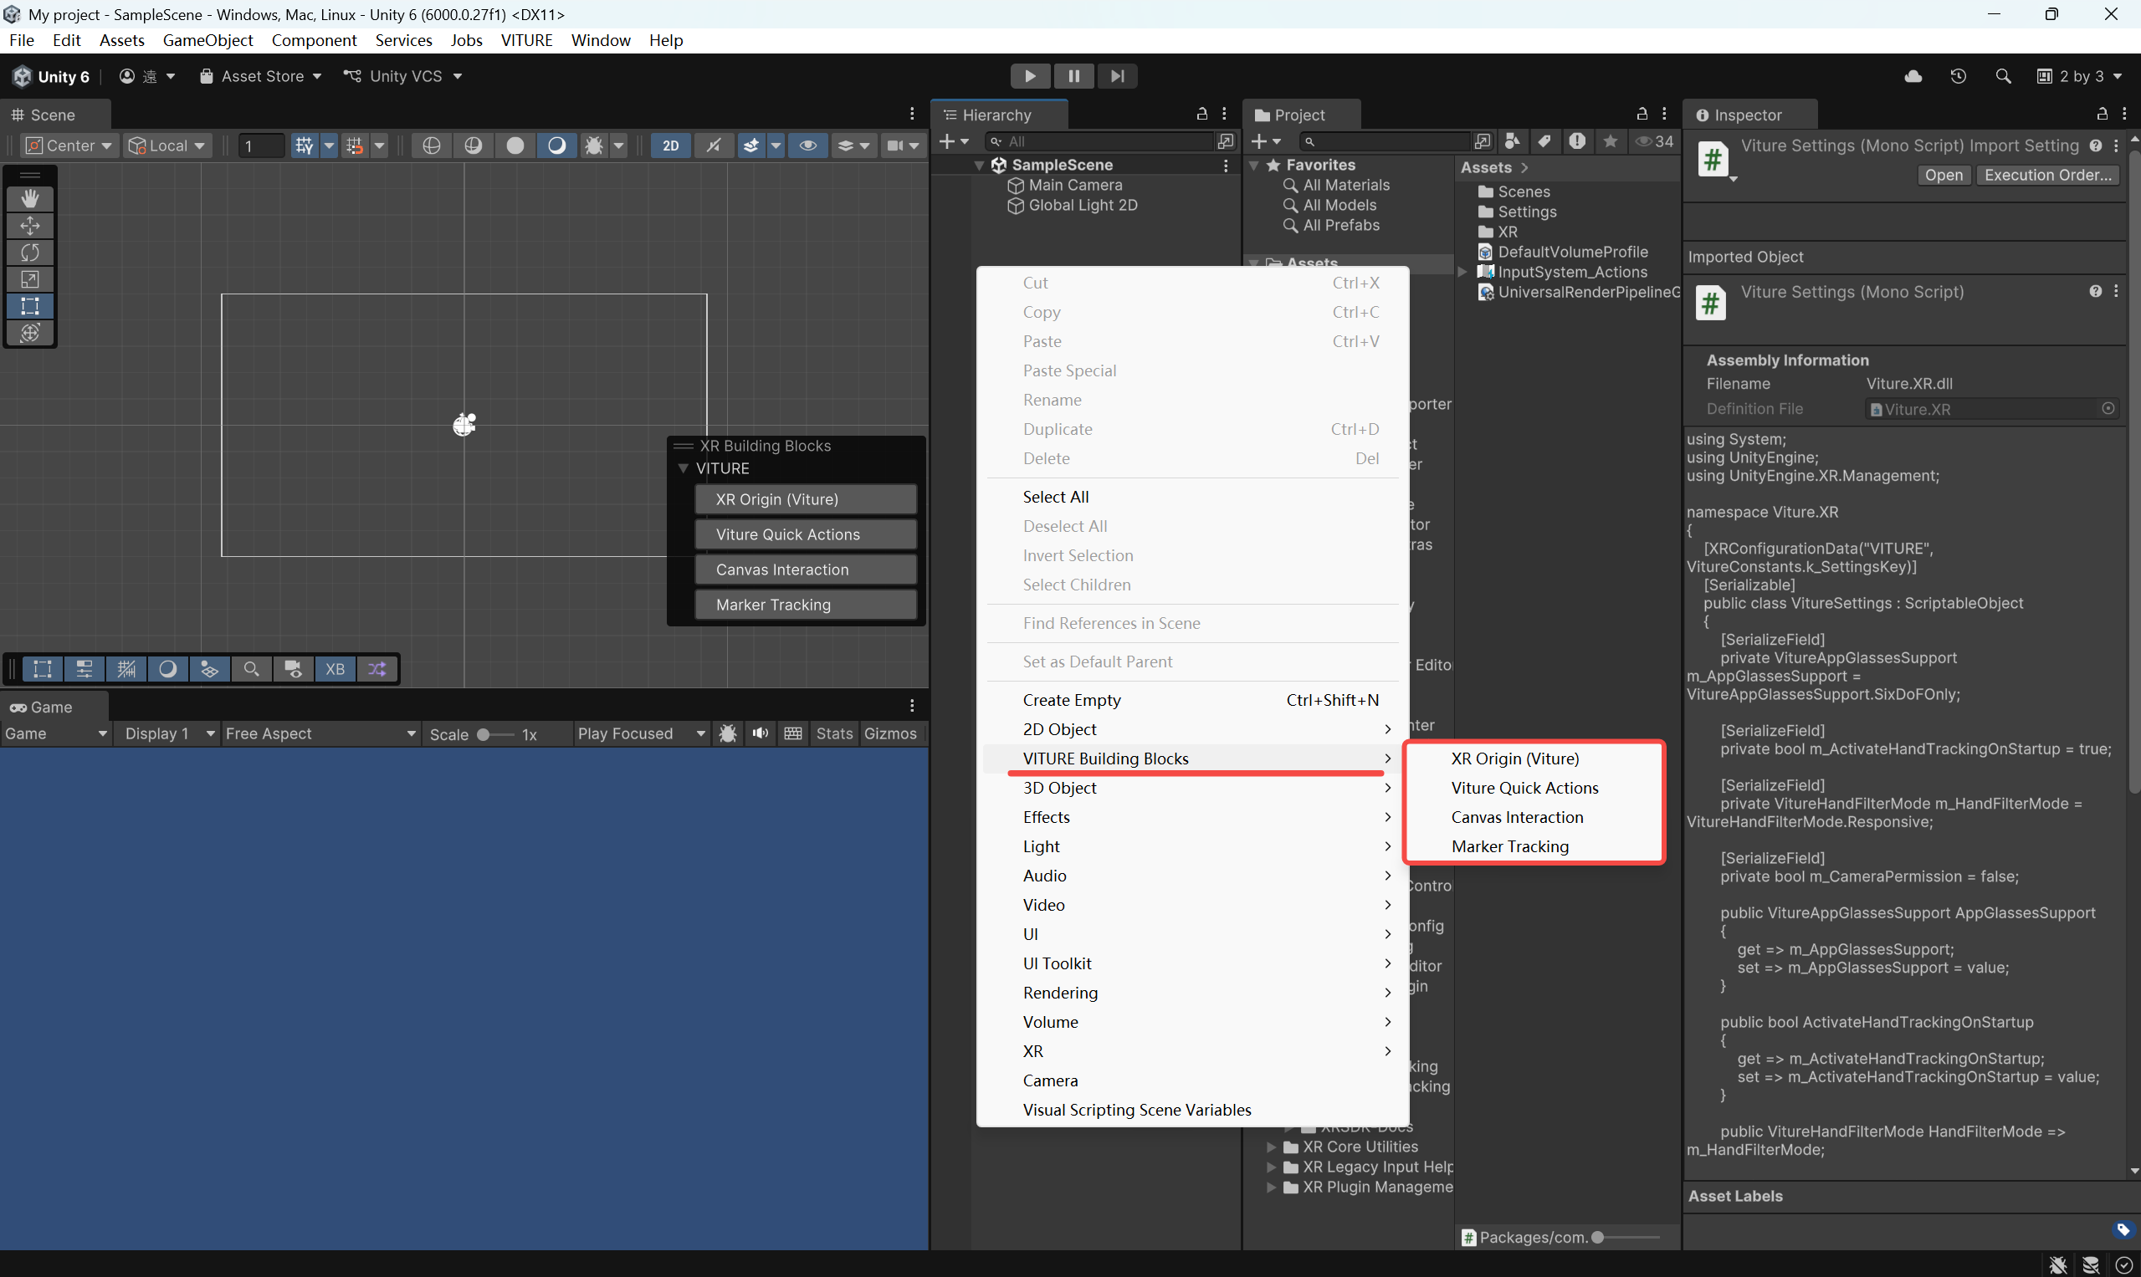Adjust the Project icon size slider
The width and height of the screenshot is (2141, 1277).
[1626, 1238]
